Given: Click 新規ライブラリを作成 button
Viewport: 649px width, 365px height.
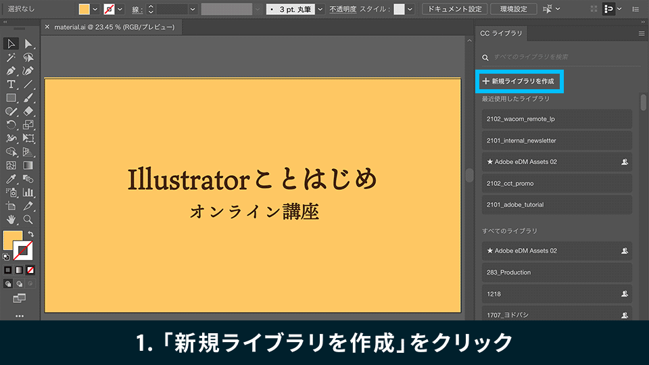Looking at the screenshot, I should click(x=519, y=81).
